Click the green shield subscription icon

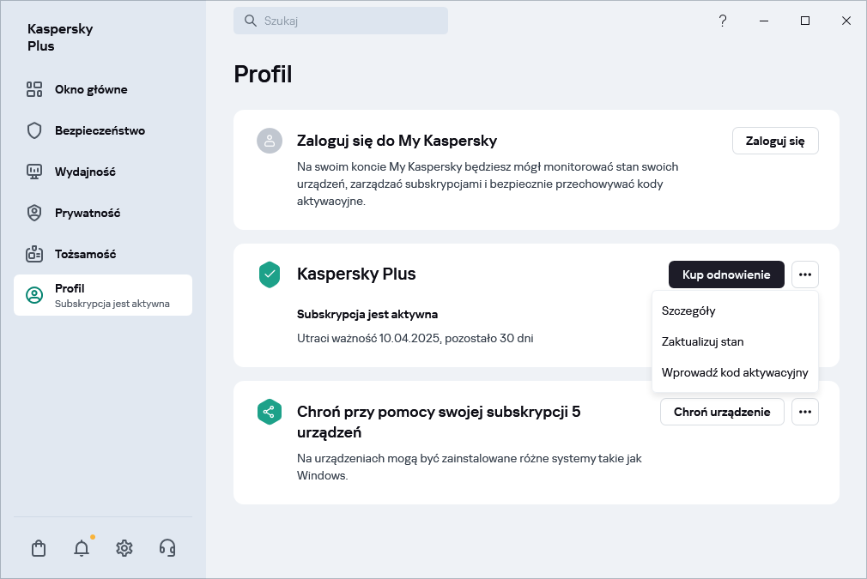point(270,274)
